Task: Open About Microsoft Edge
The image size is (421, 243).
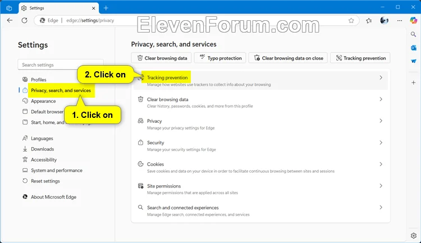Action: point(53,197)
